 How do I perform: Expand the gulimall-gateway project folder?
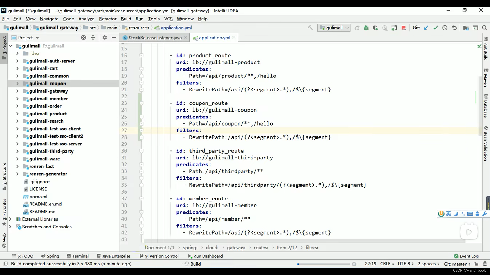point(17,91)
